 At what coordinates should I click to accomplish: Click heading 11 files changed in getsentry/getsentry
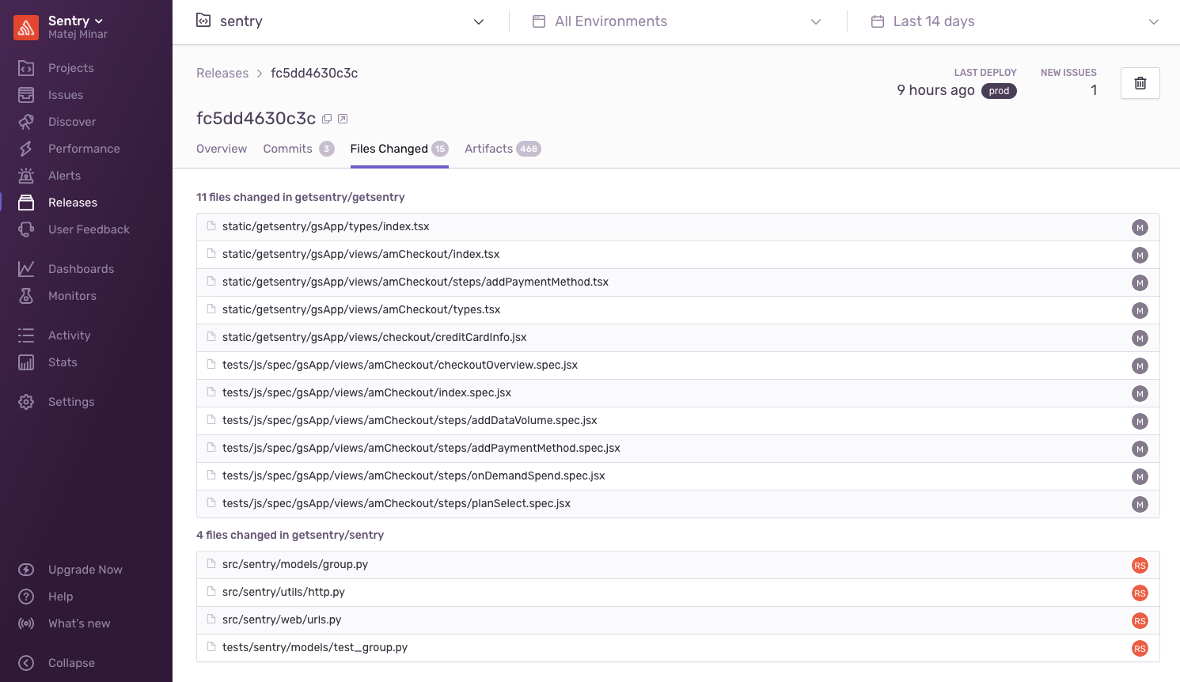(301, 197)
